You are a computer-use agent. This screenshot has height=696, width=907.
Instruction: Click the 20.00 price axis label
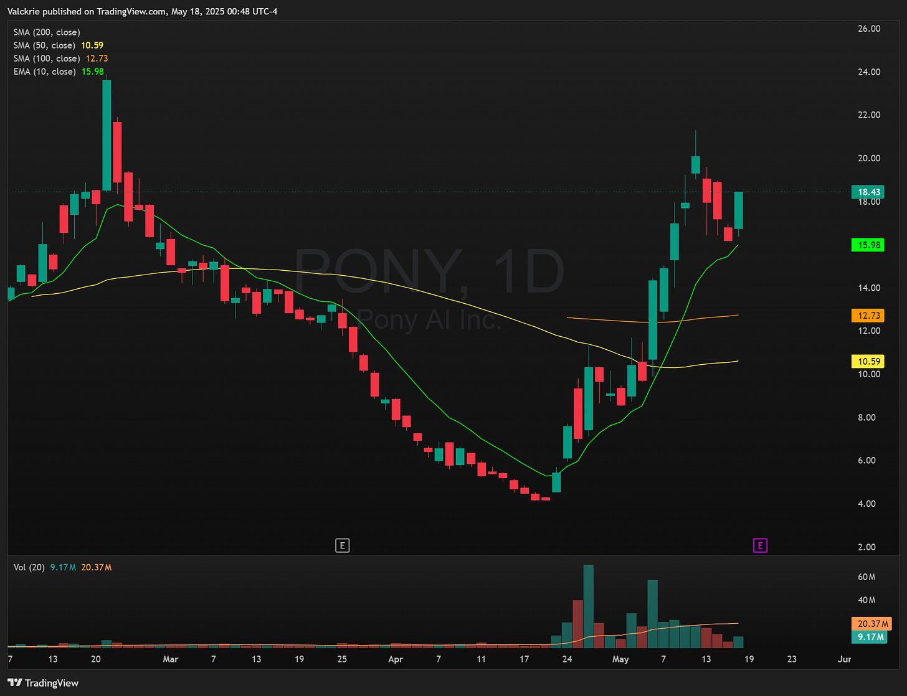pos(869,158)
